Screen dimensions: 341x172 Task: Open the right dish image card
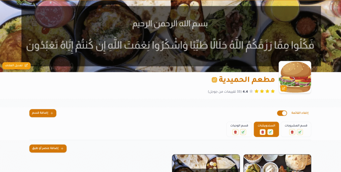click(277, 163)
